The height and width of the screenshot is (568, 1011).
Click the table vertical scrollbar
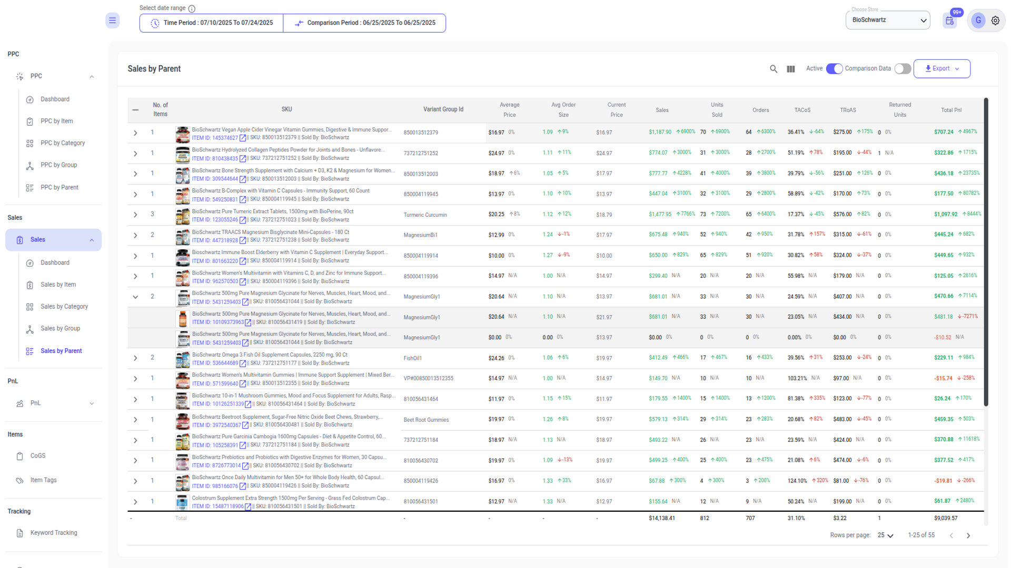coord(986,252)
